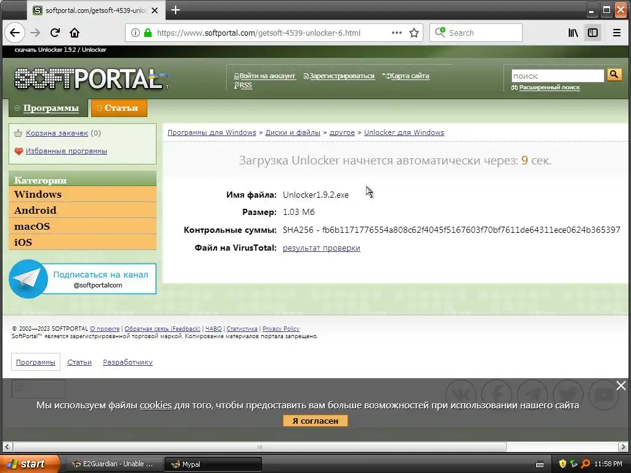Screen dimensions: 631x473
Task: Click the Telegram paper plane icon
Action: click(x=28, y=279)
